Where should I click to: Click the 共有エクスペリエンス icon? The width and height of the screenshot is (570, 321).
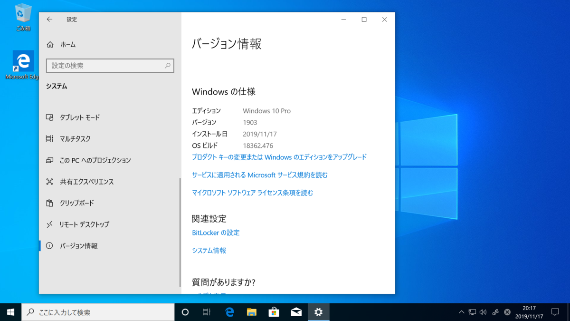pyautogui.click(x=49, y=182)
